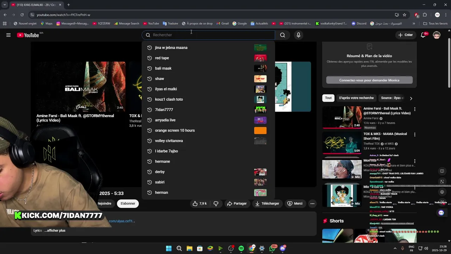
Task: Click the YouTube logo
Action: pyautogui.click(x=28, y=35)
